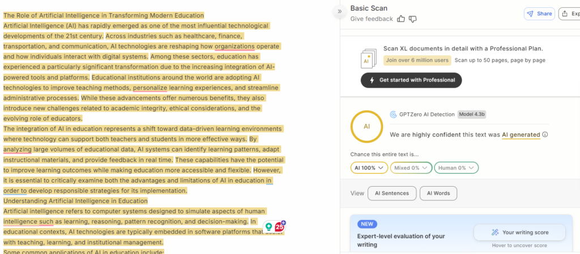This screenshot has height=254, width=580.
Task: Click the stacked documents AI icon
Action: 368,59
